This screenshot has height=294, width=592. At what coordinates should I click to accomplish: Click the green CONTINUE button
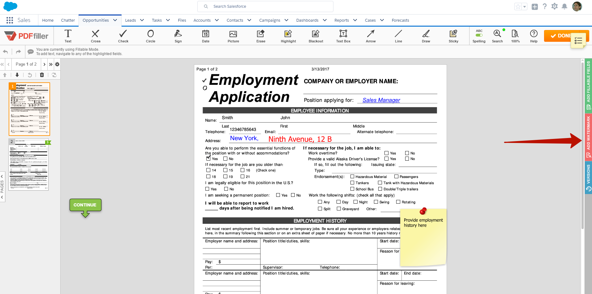pos(85,205)
